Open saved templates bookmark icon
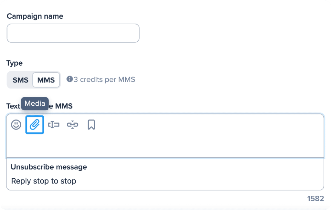 [91, 125]
